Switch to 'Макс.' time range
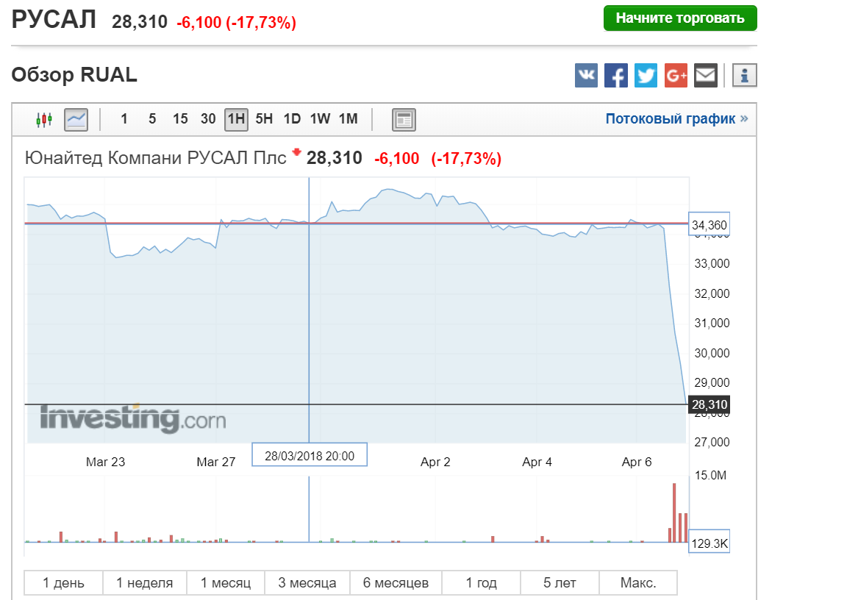The width and height of the screenshot is (847, 600). [x=637, y=583]
